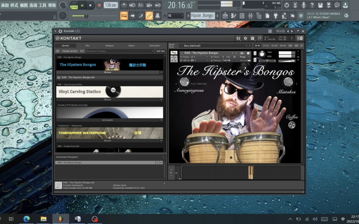Open the help question mark icon
Viewport: 359px width, 224px height.
[x=312, y=5]
